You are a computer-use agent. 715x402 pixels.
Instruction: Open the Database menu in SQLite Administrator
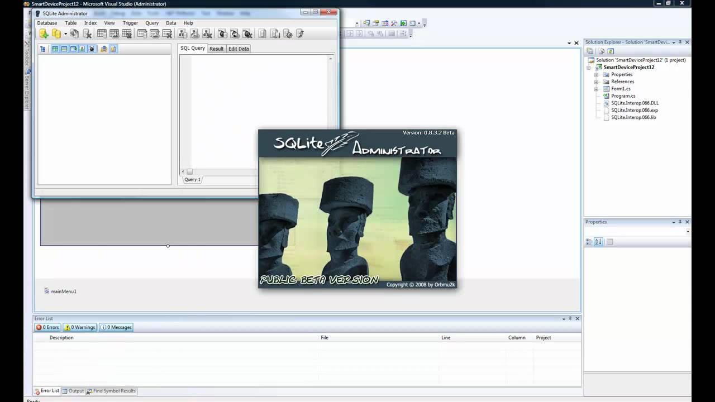[x=47, y=23]
